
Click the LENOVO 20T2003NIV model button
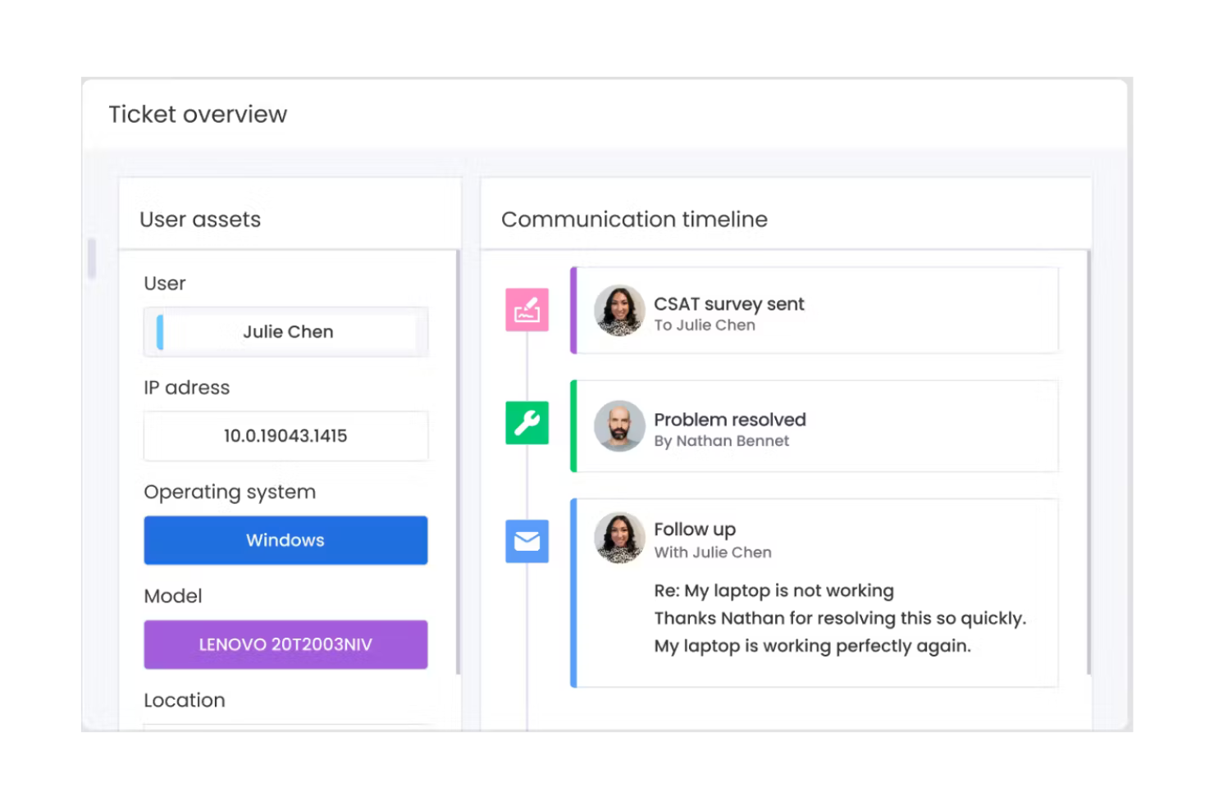(x=285, y=644)
